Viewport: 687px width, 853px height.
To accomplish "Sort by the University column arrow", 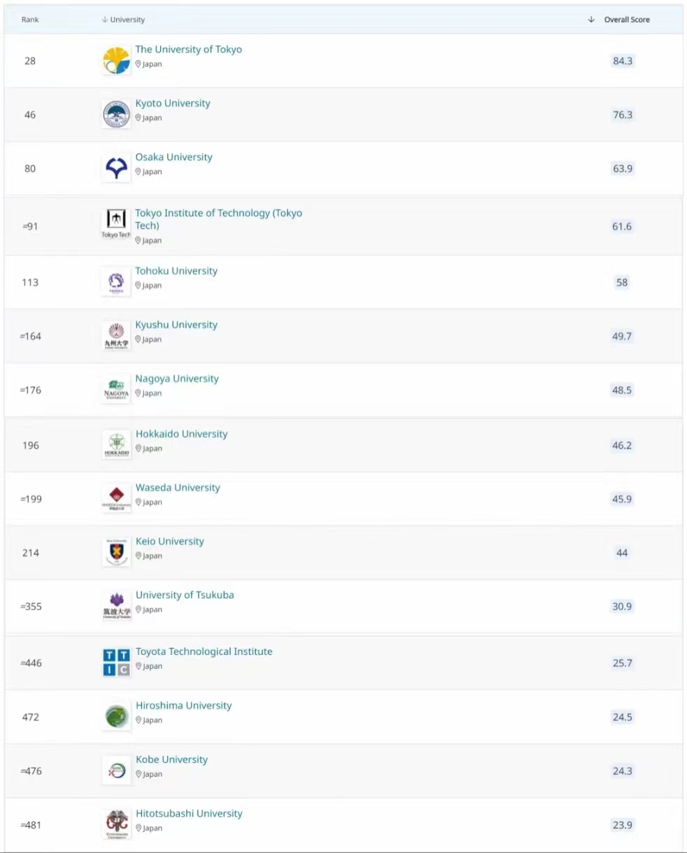I will [x=105, y=20].
